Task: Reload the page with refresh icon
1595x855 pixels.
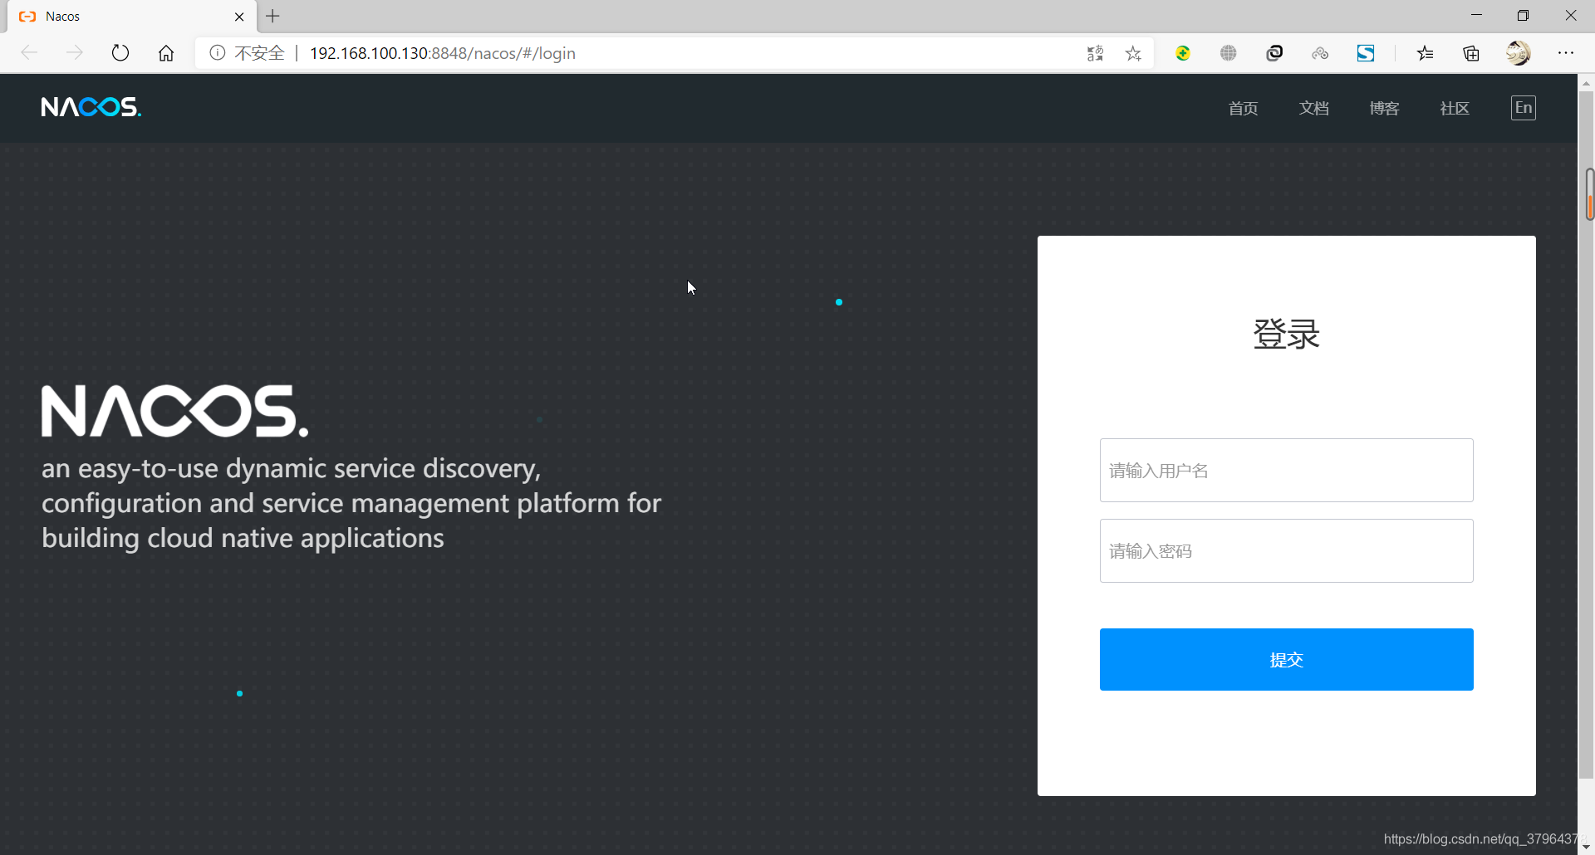Action: (120, 53)
